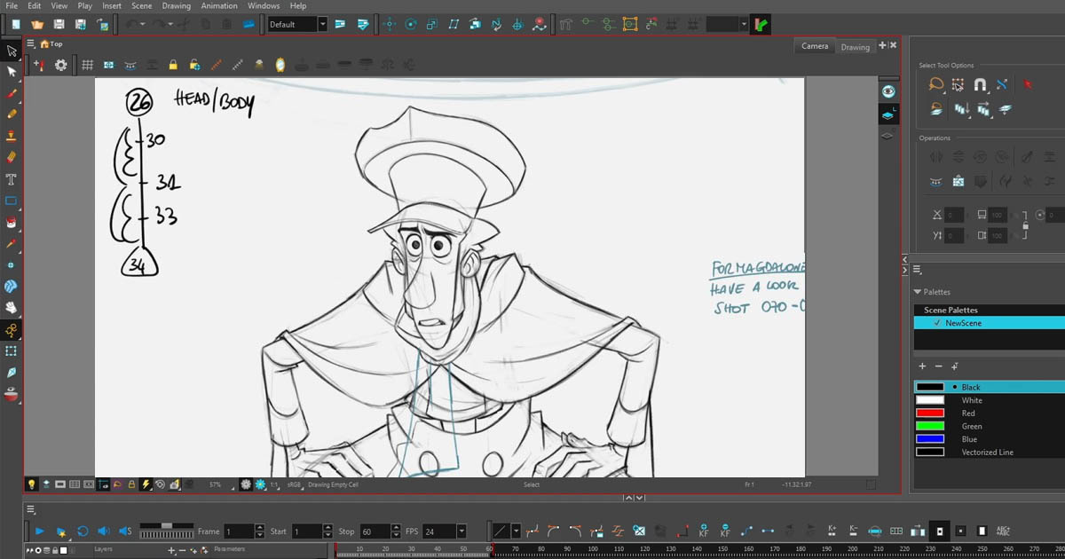Screen dimensions: 1065x559
Task: Select the Translate animation tool icon
Action: 390,24
